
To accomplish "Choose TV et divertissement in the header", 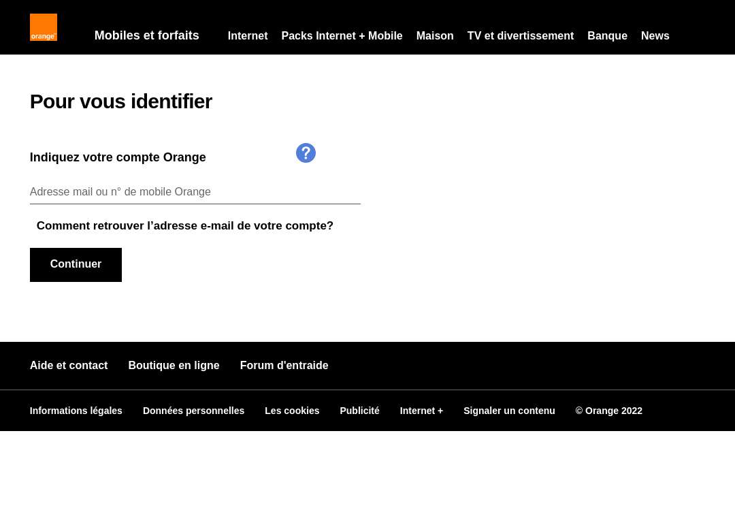I will coord(521,36).
